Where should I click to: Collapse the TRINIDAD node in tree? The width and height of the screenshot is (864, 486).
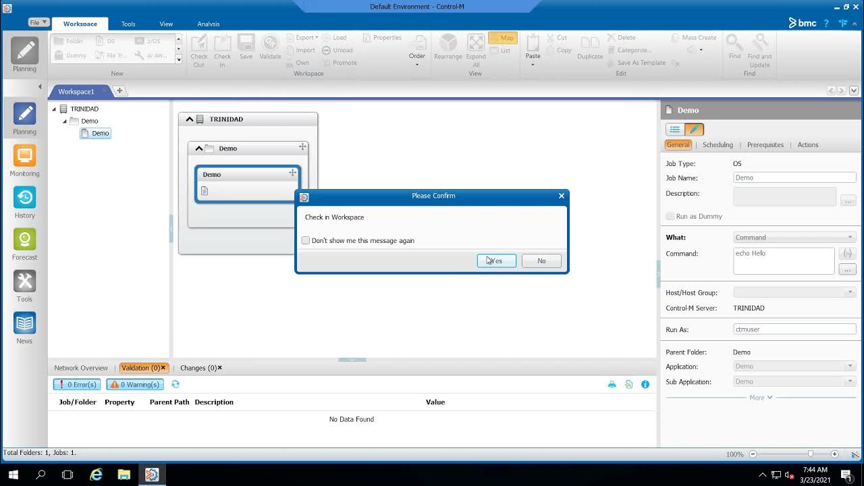54,109
